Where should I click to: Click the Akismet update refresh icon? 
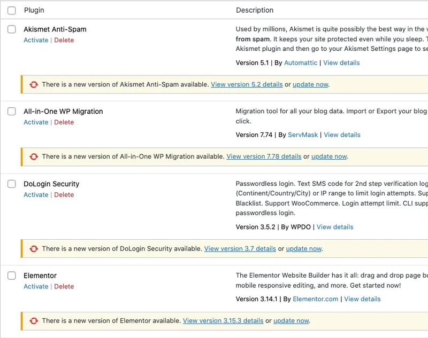pyautogui.click(x=34, y=84)
